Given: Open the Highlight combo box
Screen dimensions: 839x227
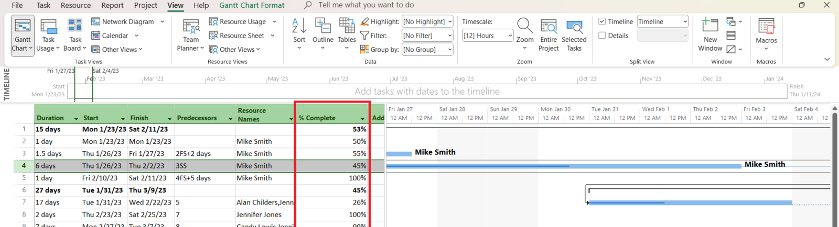Looking at the screenshot, I should tap(427, 21).
